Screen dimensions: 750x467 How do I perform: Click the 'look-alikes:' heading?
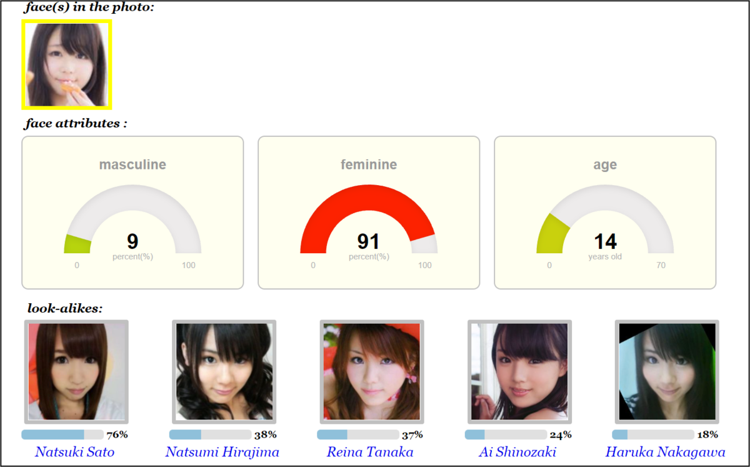(65, 308)
